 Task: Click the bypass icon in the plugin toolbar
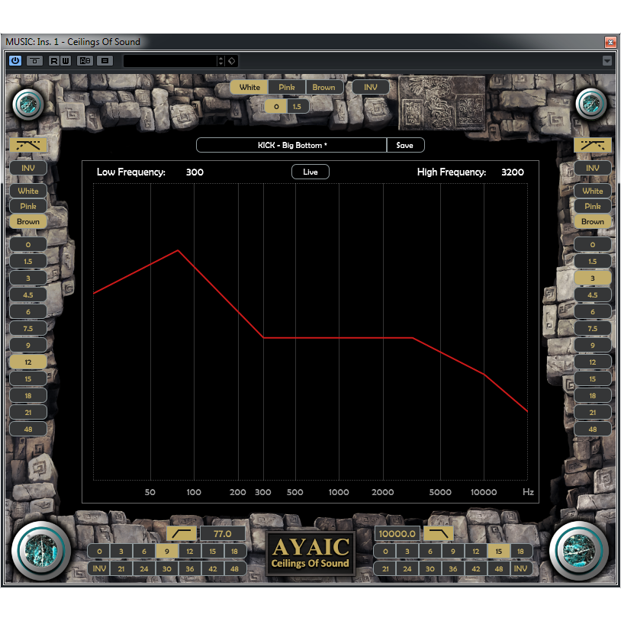[33, 61]
